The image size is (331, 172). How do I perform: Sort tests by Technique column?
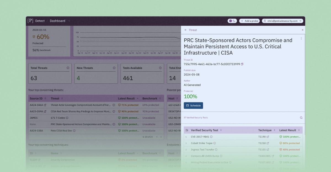point(267,130)
